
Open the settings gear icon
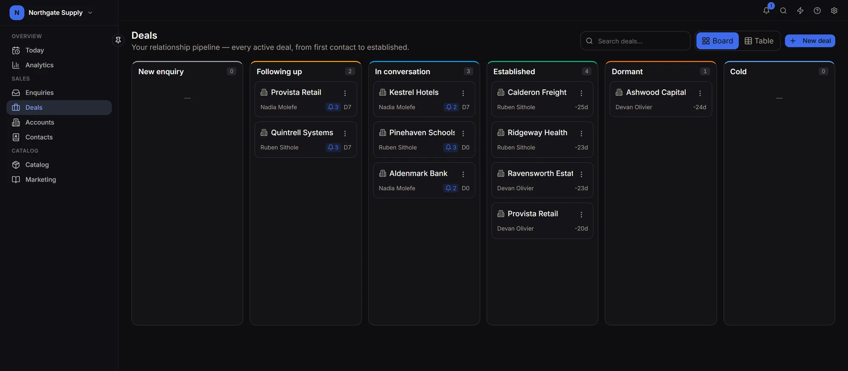coord(834,11)
